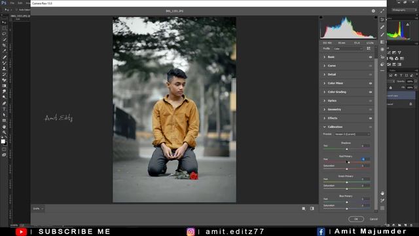Select the Red Eye tool in Camera Raw
This screenshot has height=236, width=419.
(382, 57)
